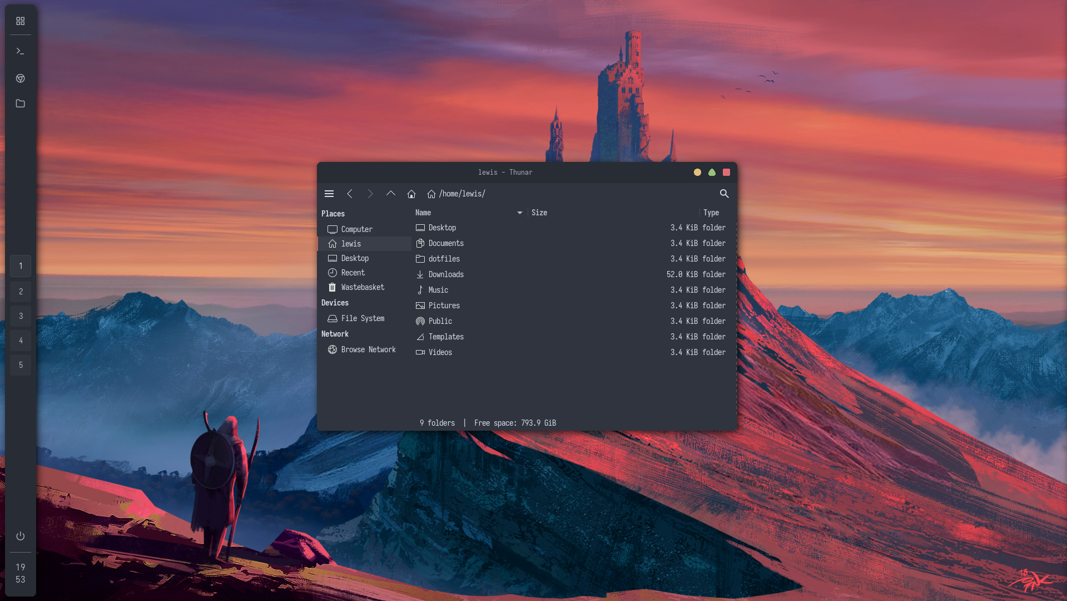The image size is (1067, 601).
Task: Click the Pictures image icon
Action: coord(420,306)
